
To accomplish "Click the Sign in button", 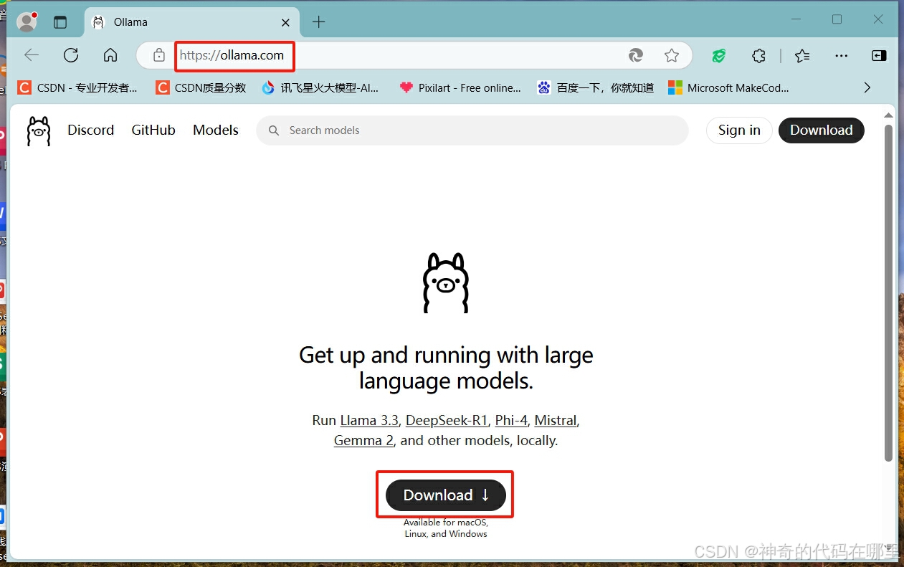I will click(739, 130).
